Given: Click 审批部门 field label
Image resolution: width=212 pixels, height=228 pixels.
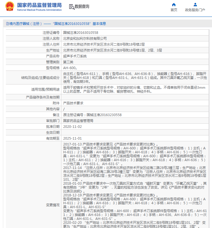Looking at the screenshot, I should pyautogui.click(x=53, y=121).
